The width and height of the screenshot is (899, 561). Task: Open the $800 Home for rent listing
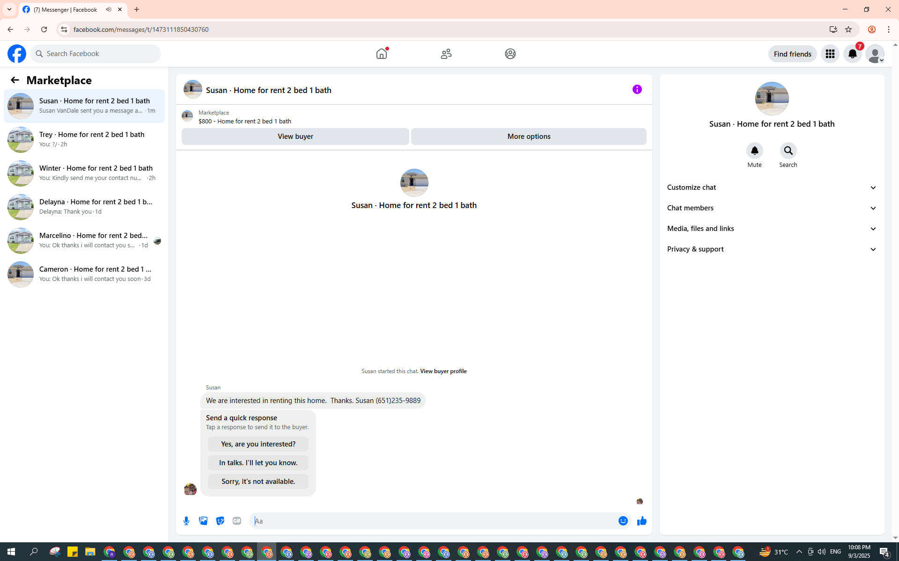click(x=244, y=121)
